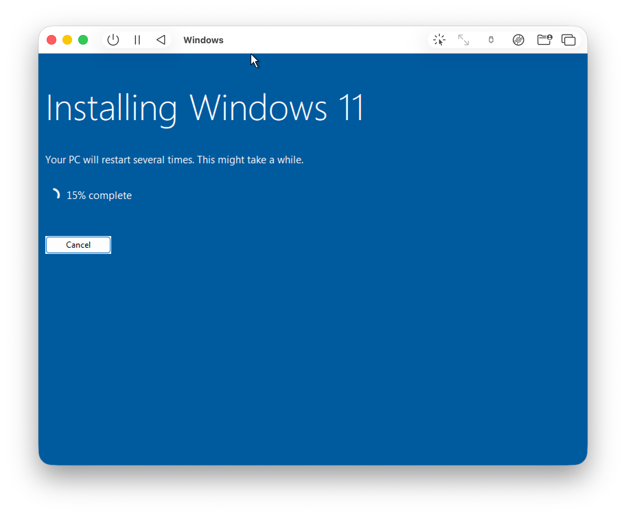This screenshot has height=516, width=626.
Task: Open the directory sharing icon
Action: point(544,40)
